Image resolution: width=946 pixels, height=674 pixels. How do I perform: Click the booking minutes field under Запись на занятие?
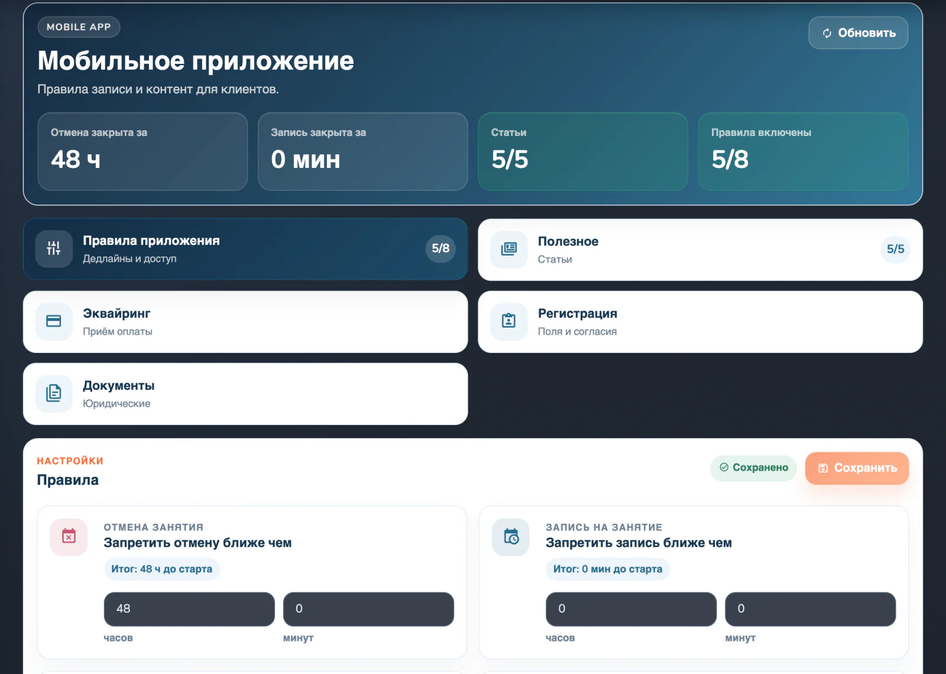[811, 609]
